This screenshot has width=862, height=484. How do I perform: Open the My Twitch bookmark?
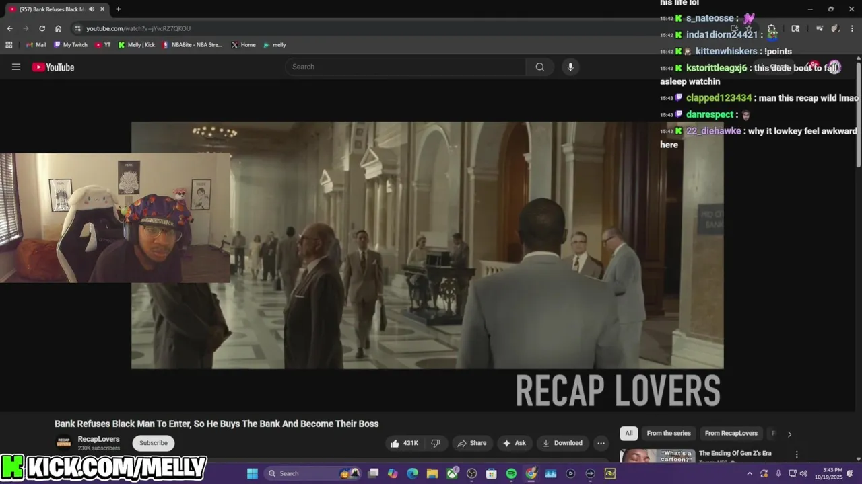pos(71,45)
